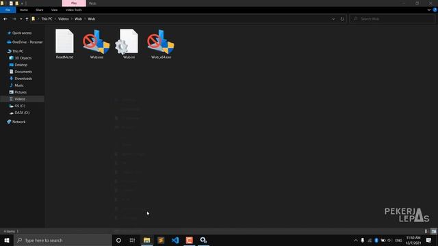Select the Wub_x64.exe application icon

(x=161, y=41)
